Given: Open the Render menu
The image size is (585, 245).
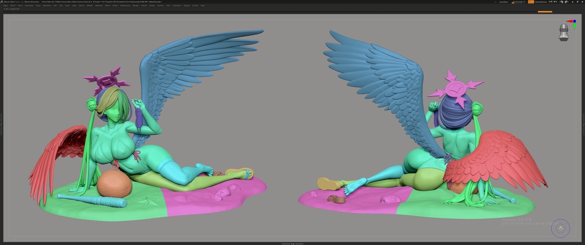Looking at the screenshot, I should [135, 6].
